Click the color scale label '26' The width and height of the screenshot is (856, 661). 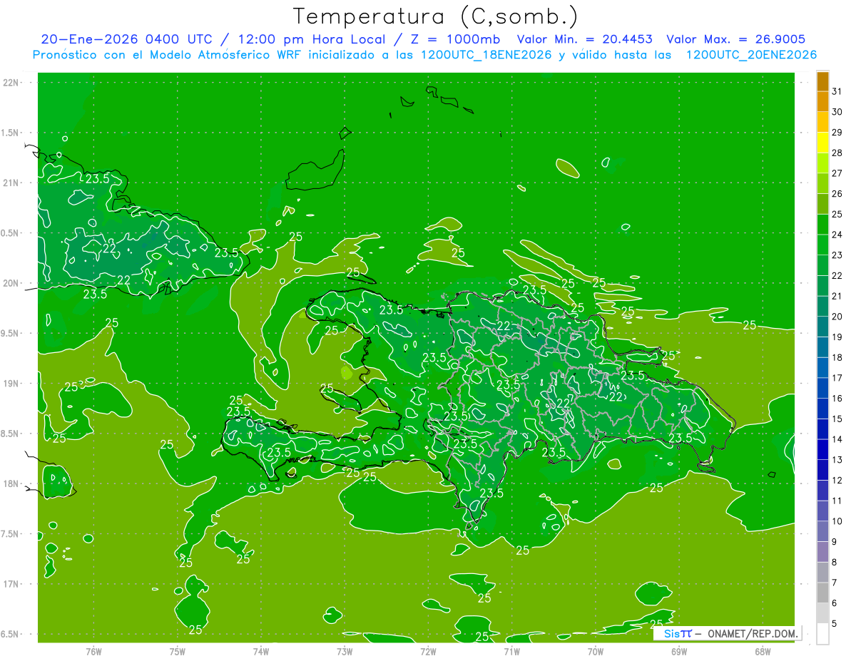[x=837, y=194]
